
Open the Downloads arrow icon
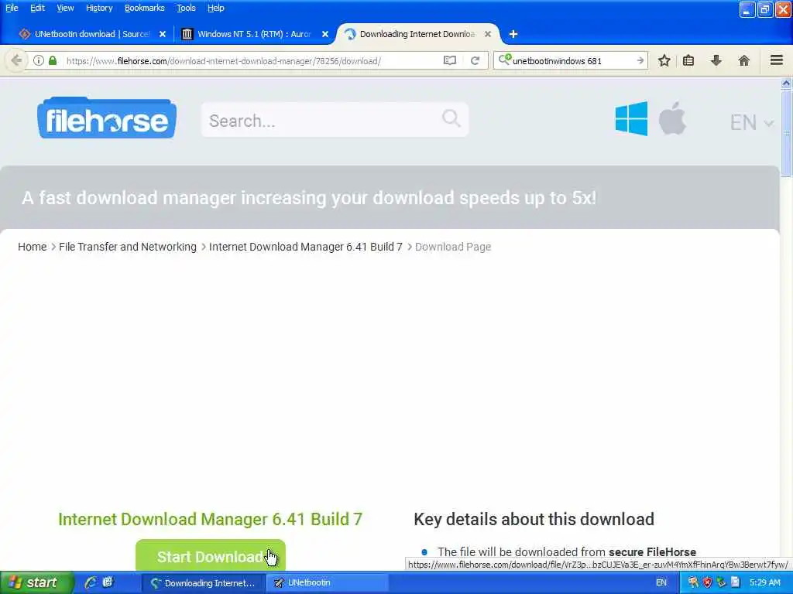(x=716, y=60)
